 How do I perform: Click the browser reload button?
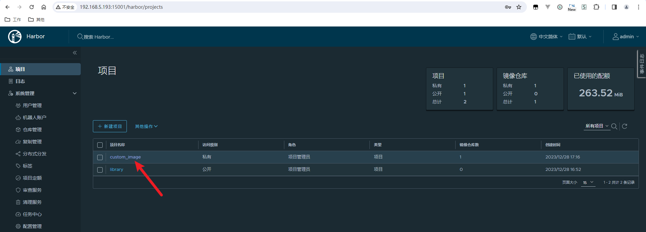(32, 7)
